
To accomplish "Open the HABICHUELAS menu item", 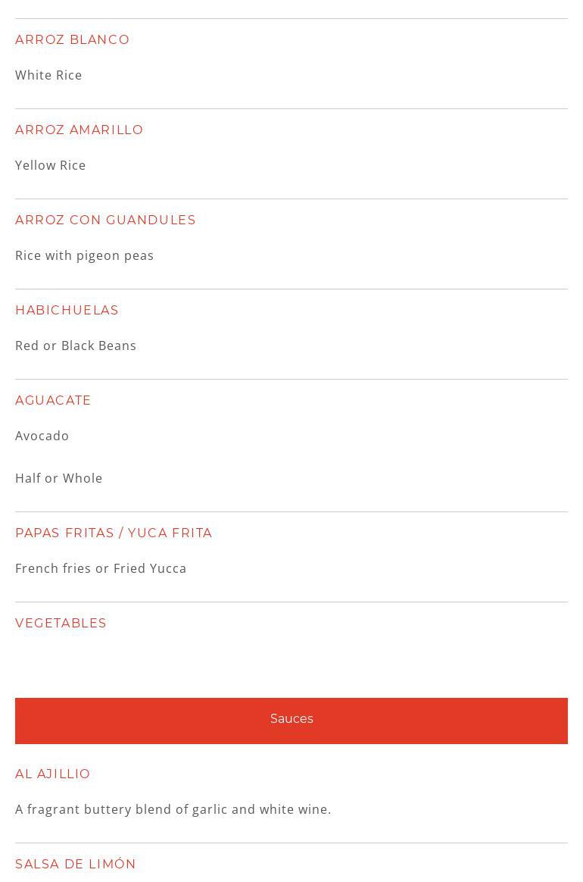I will coord(67,310).
